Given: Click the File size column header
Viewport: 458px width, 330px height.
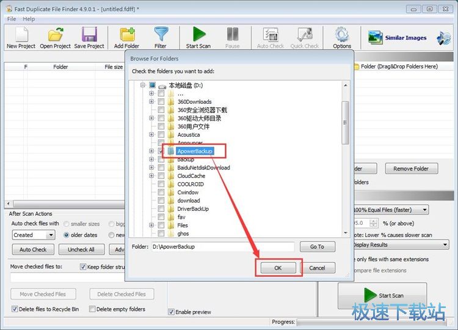Looking at the screenshot, I should [x=114, y=67].
